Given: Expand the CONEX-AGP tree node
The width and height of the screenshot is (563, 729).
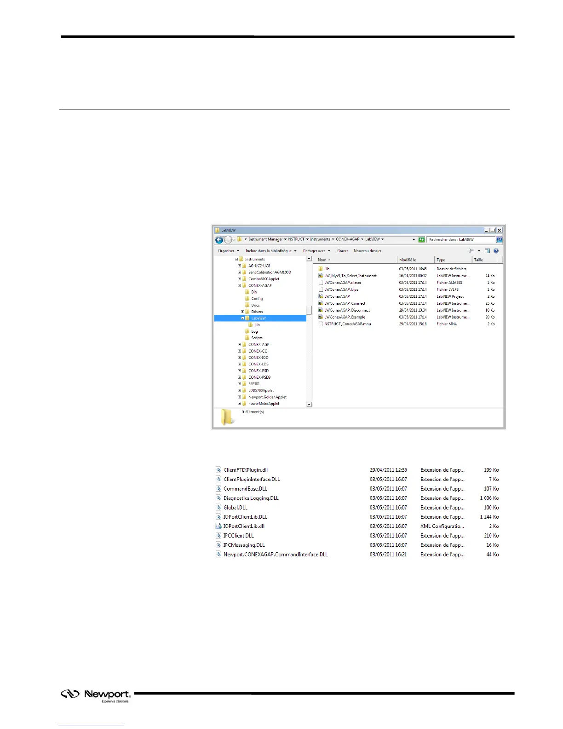Looking at the screenshot, I should pos(239,344).
